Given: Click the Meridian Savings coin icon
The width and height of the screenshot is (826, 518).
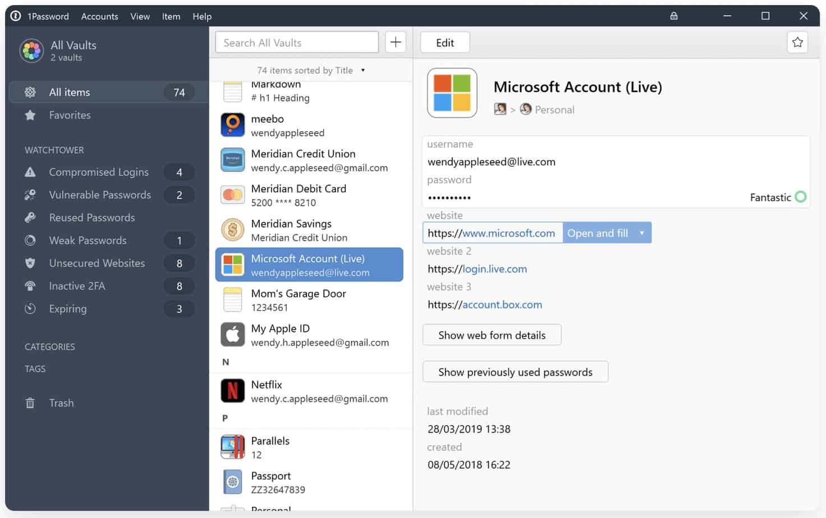Looking at the screenshot, I should [x=232, y=230].
